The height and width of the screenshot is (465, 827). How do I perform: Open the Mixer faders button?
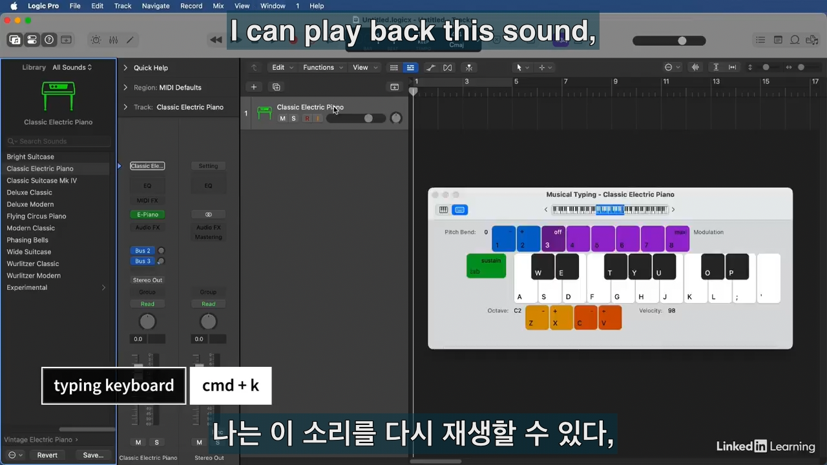113,40
